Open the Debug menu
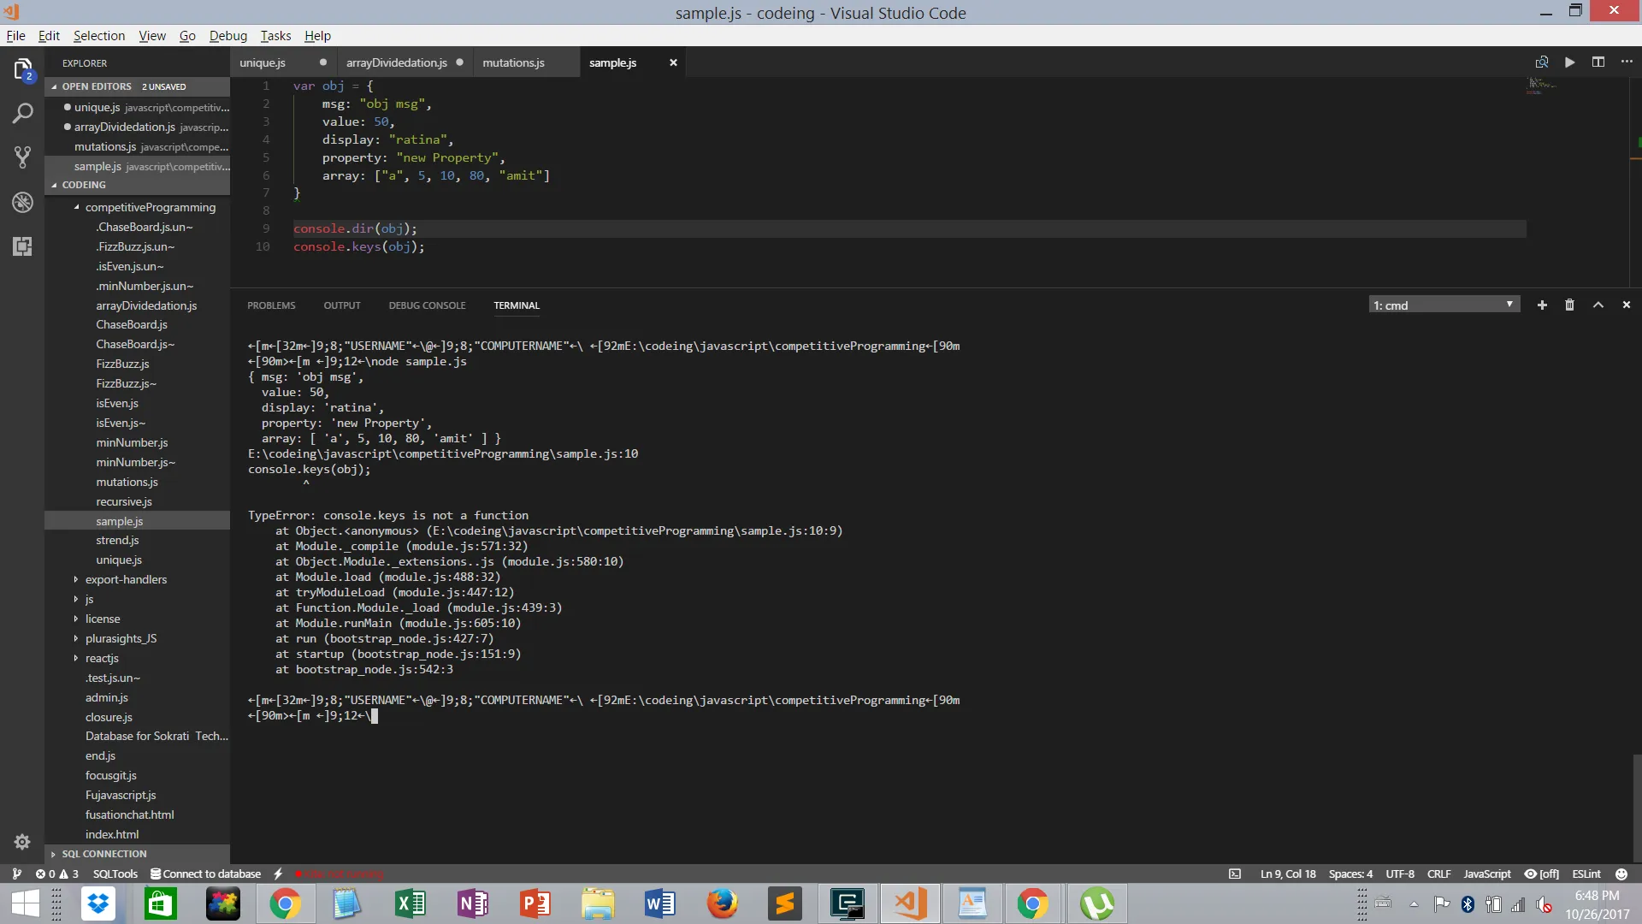Image resolution: width=1642 pixels, height=924 pixels. tap(227, 36)
